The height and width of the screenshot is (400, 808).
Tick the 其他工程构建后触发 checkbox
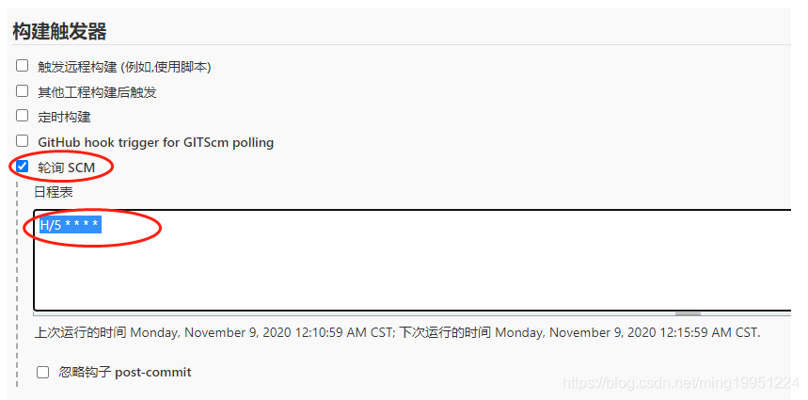pos(23,91)
